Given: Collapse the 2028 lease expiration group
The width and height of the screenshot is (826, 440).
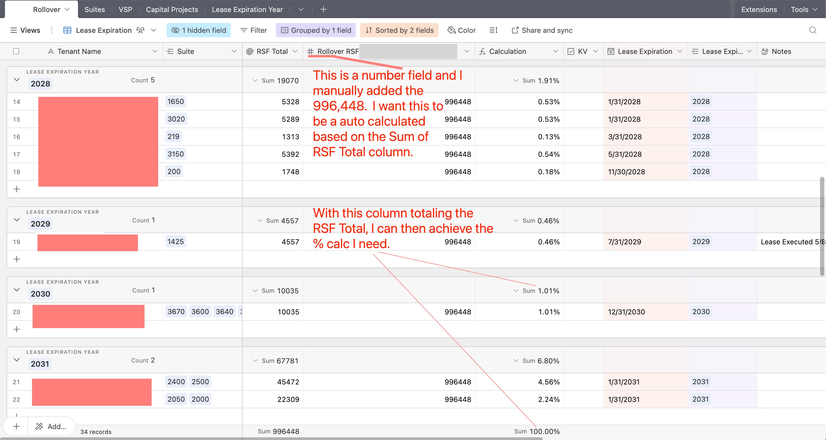Looking at the screenshot, I should 17,79.
